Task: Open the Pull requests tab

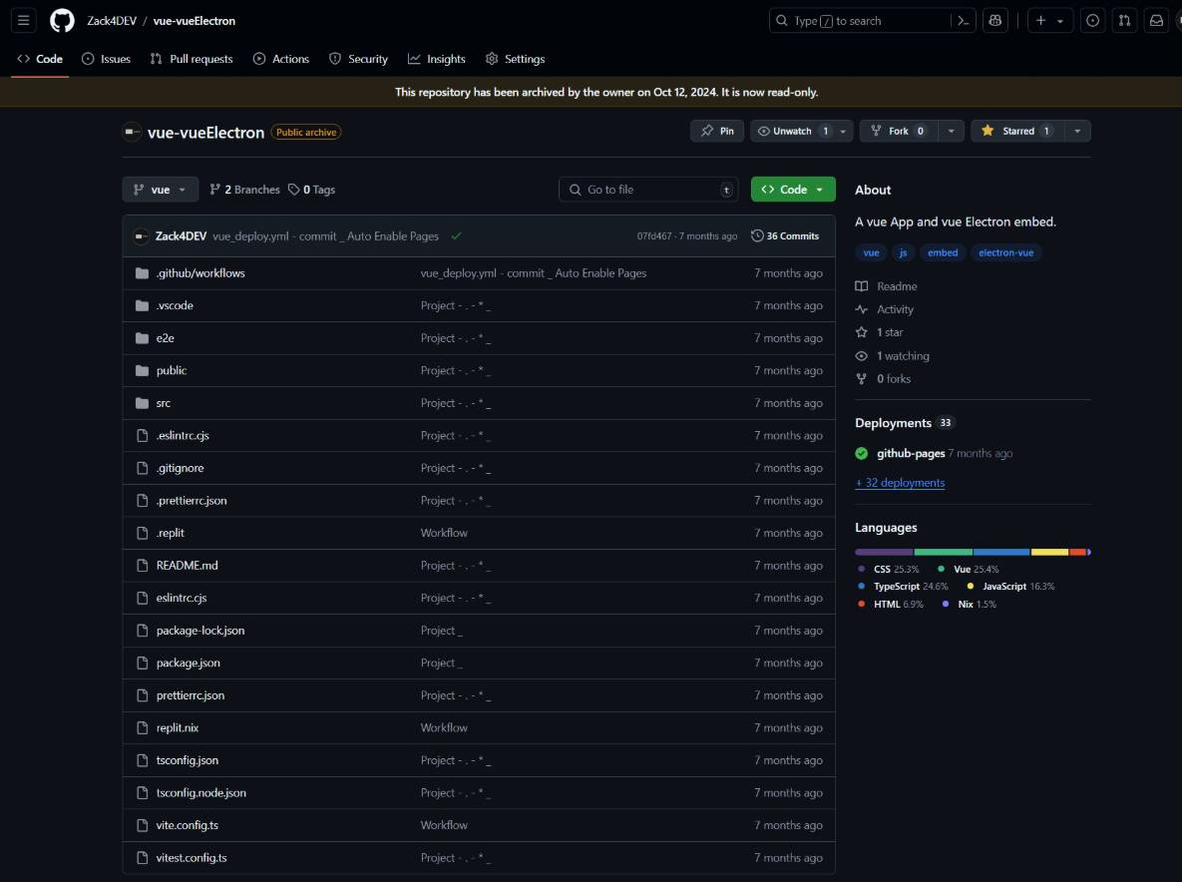Action: (192, 59)
